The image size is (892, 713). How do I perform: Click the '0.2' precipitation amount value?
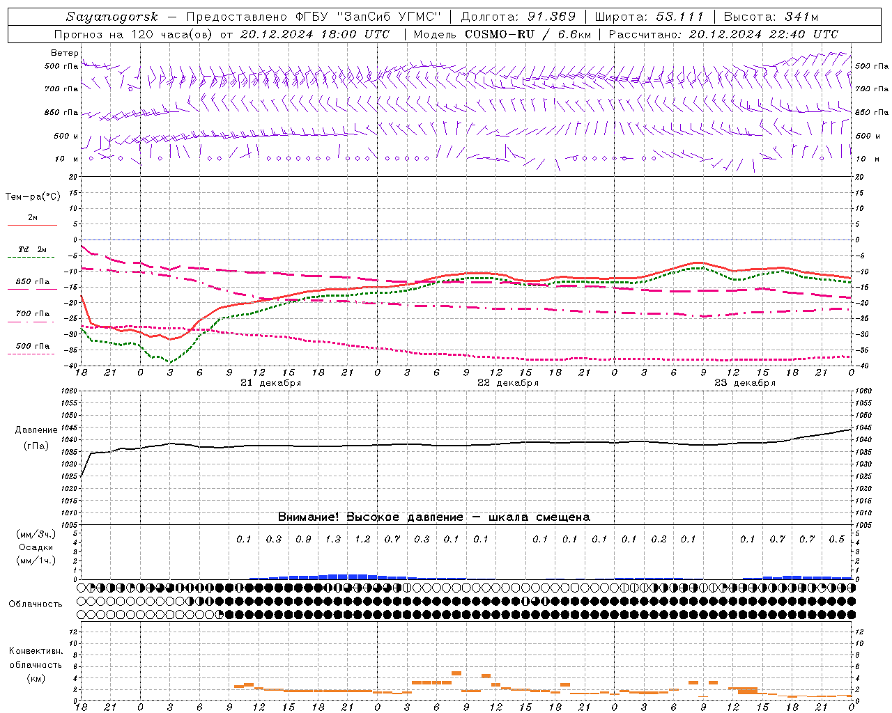pyautogui.click(x=659, y=539)
